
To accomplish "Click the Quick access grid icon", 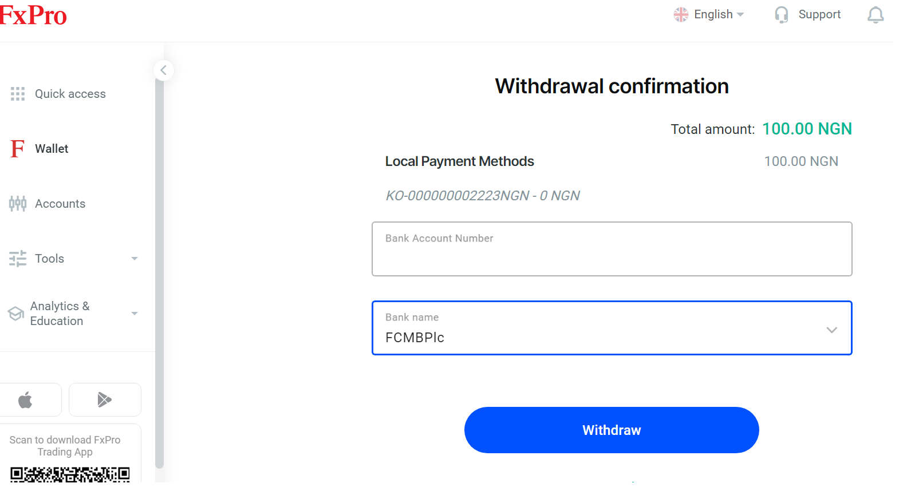I will [x=18, y=94].
